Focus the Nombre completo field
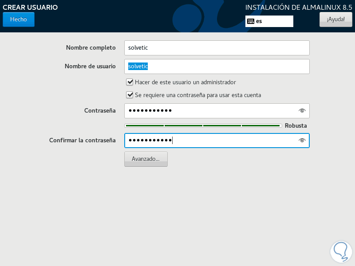The width and height of the screenshot is (355, 266). pos(217,48)
